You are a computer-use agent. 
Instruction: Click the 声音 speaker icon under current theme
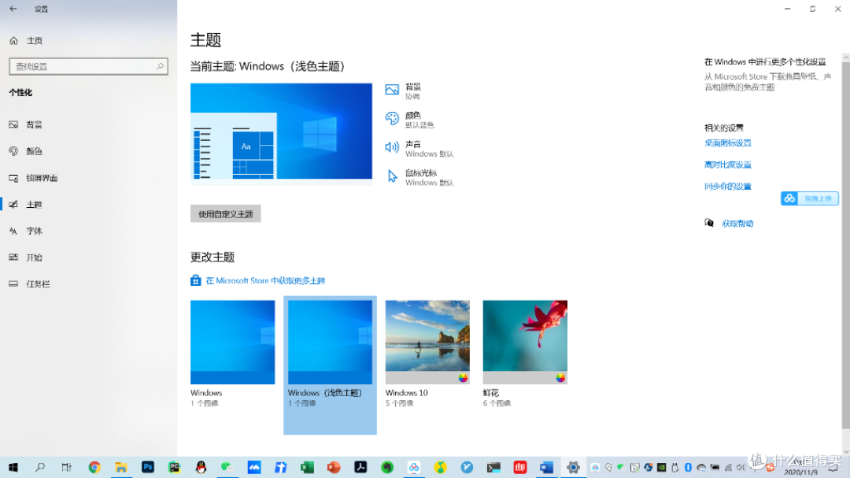point(392,147)
